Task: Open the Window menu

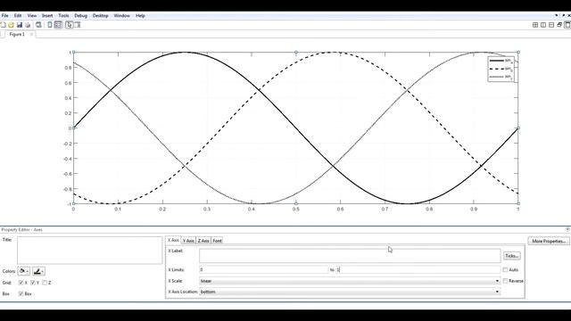Action: pyautogui.click(x=122, y=16)
